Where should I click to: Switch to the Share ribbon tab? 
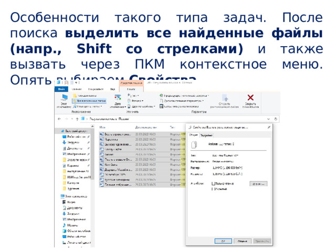click(x=96, y=89)
